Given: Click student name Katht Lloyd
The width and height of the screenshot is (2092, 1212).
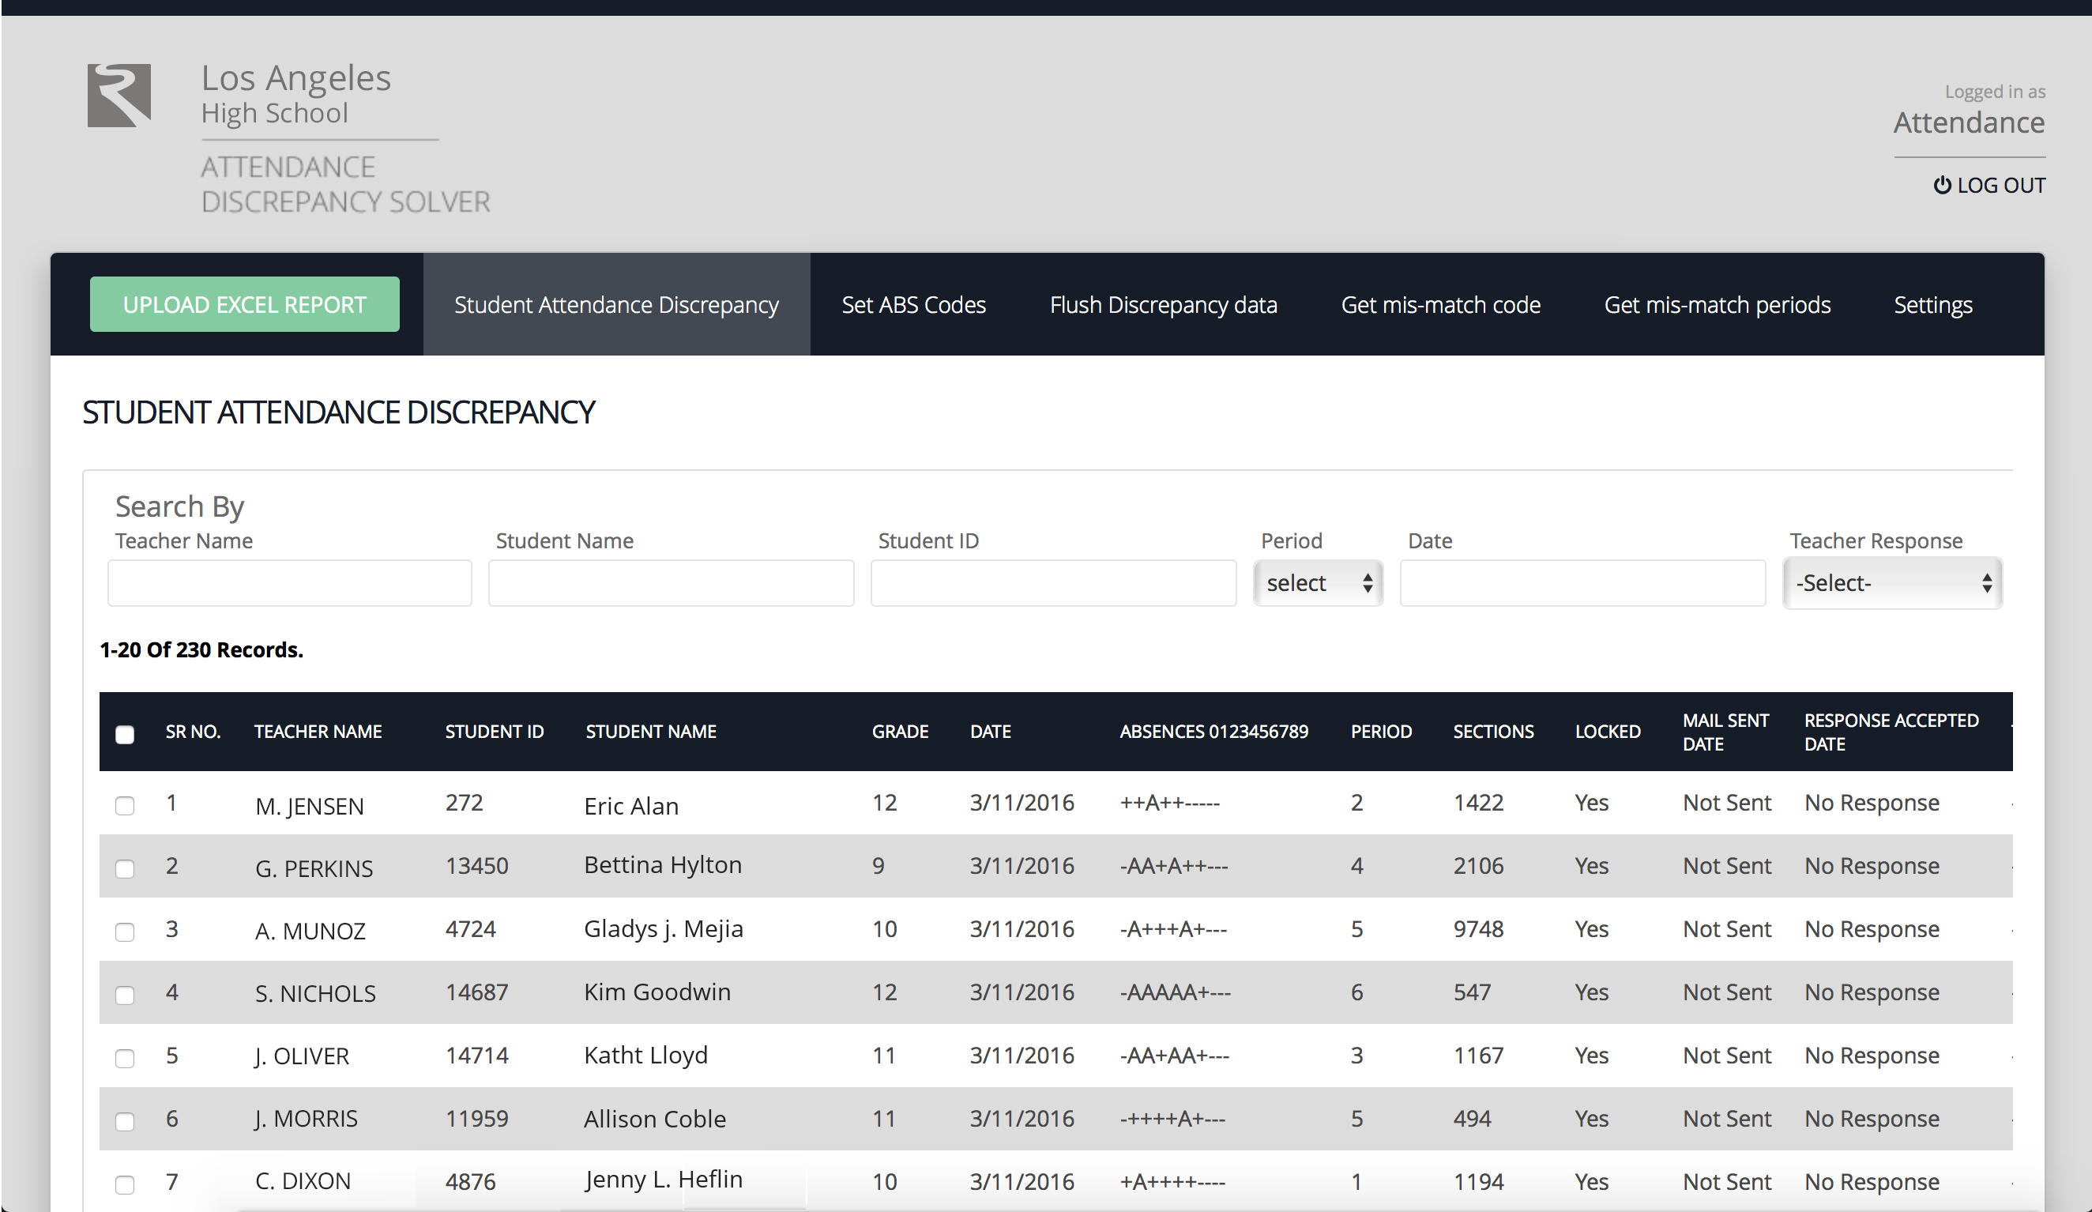Looking at the screenshot, I should [x=646, y=1055].
